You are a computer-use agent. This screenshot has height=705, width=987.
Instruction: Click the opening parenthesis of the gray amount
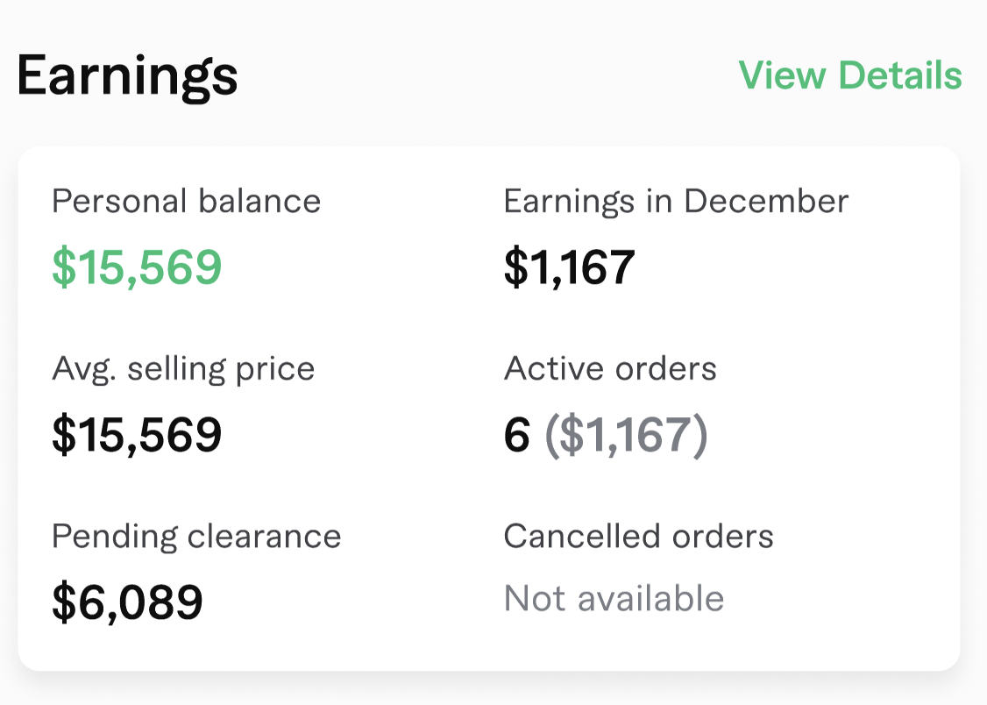click(x=551, y=436)
